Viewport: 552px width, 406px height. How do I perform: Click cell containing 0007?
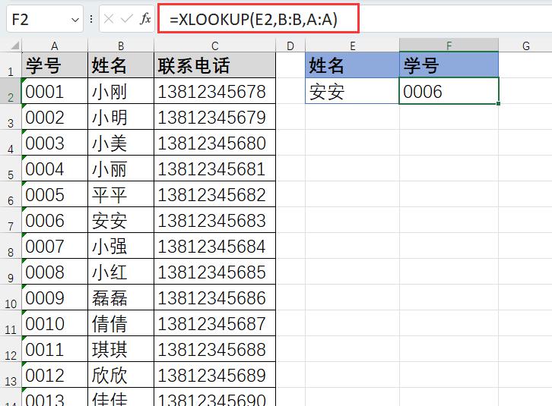[55, 246]
